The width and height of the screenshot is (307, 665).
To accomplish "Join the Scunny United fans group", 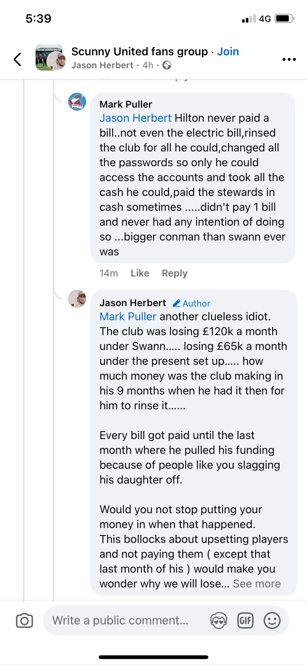I will [x=228, y=52].
